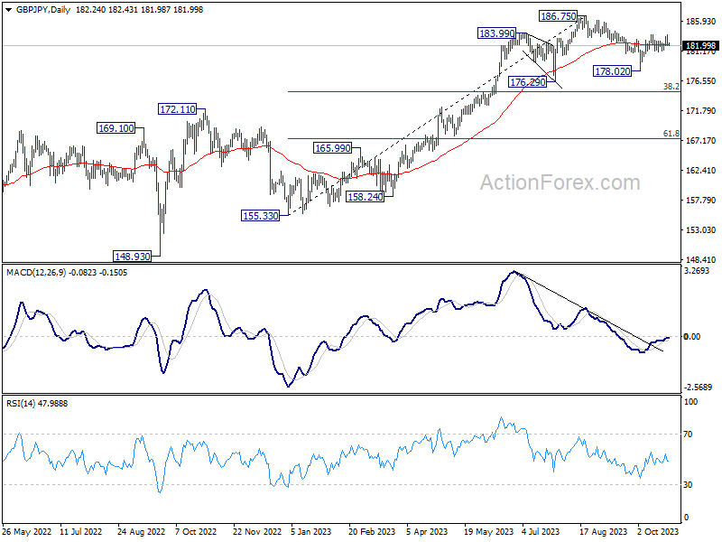Viewport: 722px width, 542px height.
Task: Click the 158.240 low label
Action: pos(365,197)
